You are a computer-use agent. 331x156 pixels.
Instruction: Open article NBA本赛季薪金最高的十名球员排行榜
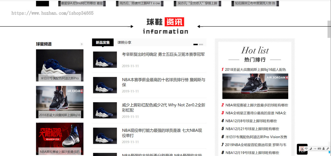click(164, 82)
